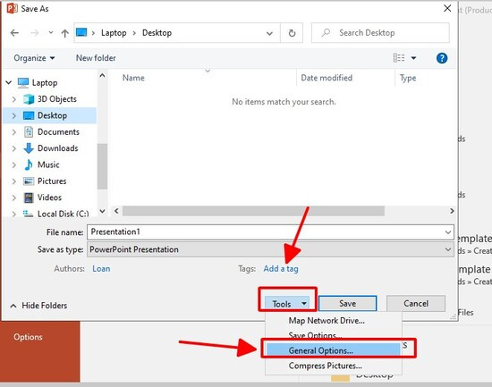Open the recent locations chevron
This screenshot has width=492, height=387.
[x=51, y=32]
